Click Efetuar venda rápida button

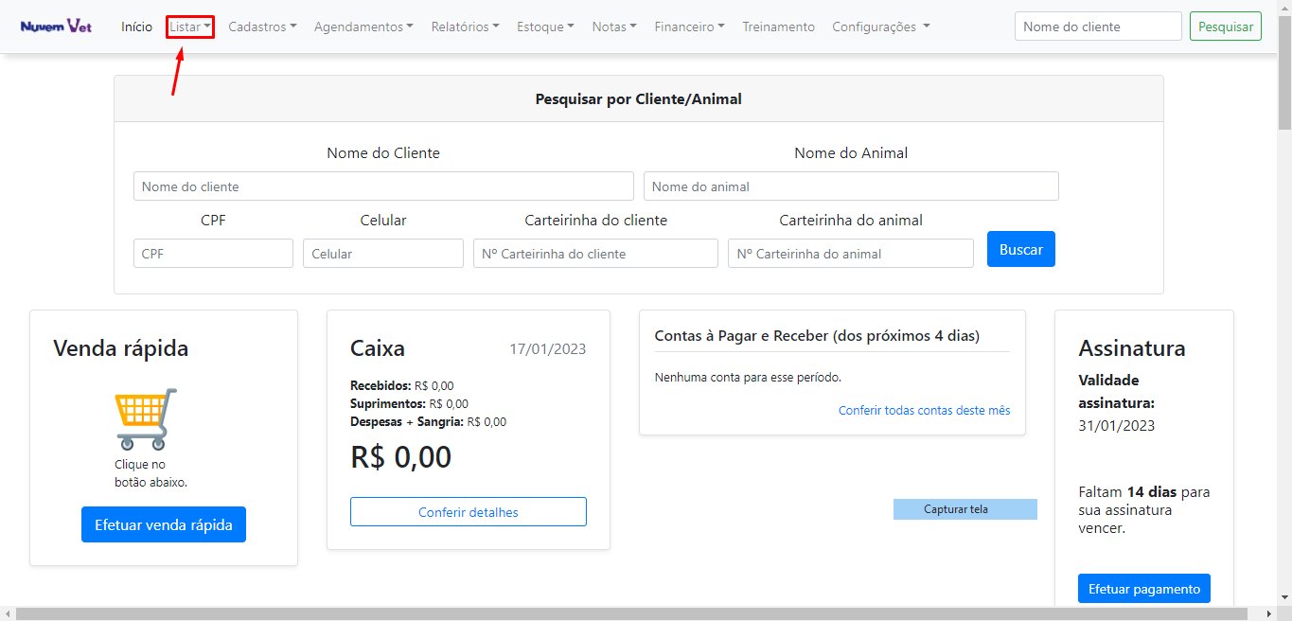coord(164,524)
